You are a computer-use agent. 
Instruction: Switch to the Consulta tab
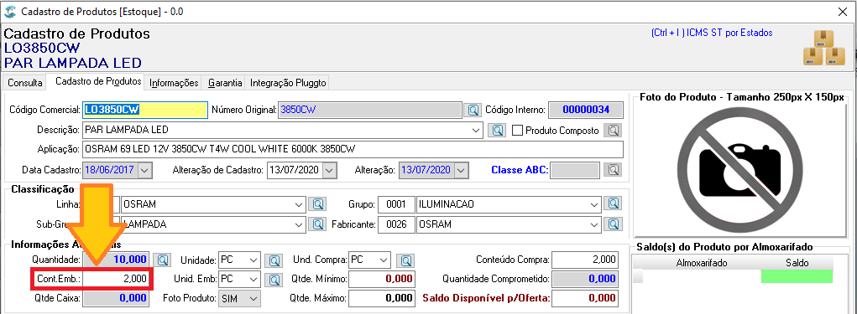[x=25, y=83]
